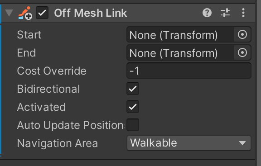Click the Cost Override value field
Screen dimensions: 261x166
click(x=189, y=71)
